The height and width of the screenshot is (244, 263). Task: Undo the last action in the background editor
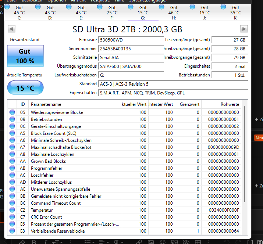(227, 242)
